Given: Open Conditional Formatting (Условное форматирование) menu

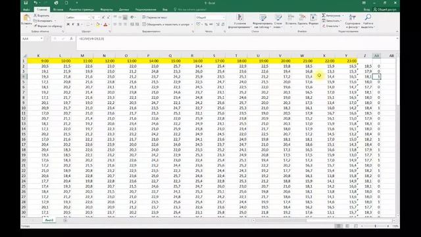Looking at the screenshot, I should coord(239,22).
